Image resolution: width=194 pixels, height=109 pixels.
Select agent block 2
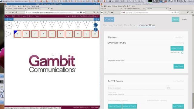[x=26, y=34]
